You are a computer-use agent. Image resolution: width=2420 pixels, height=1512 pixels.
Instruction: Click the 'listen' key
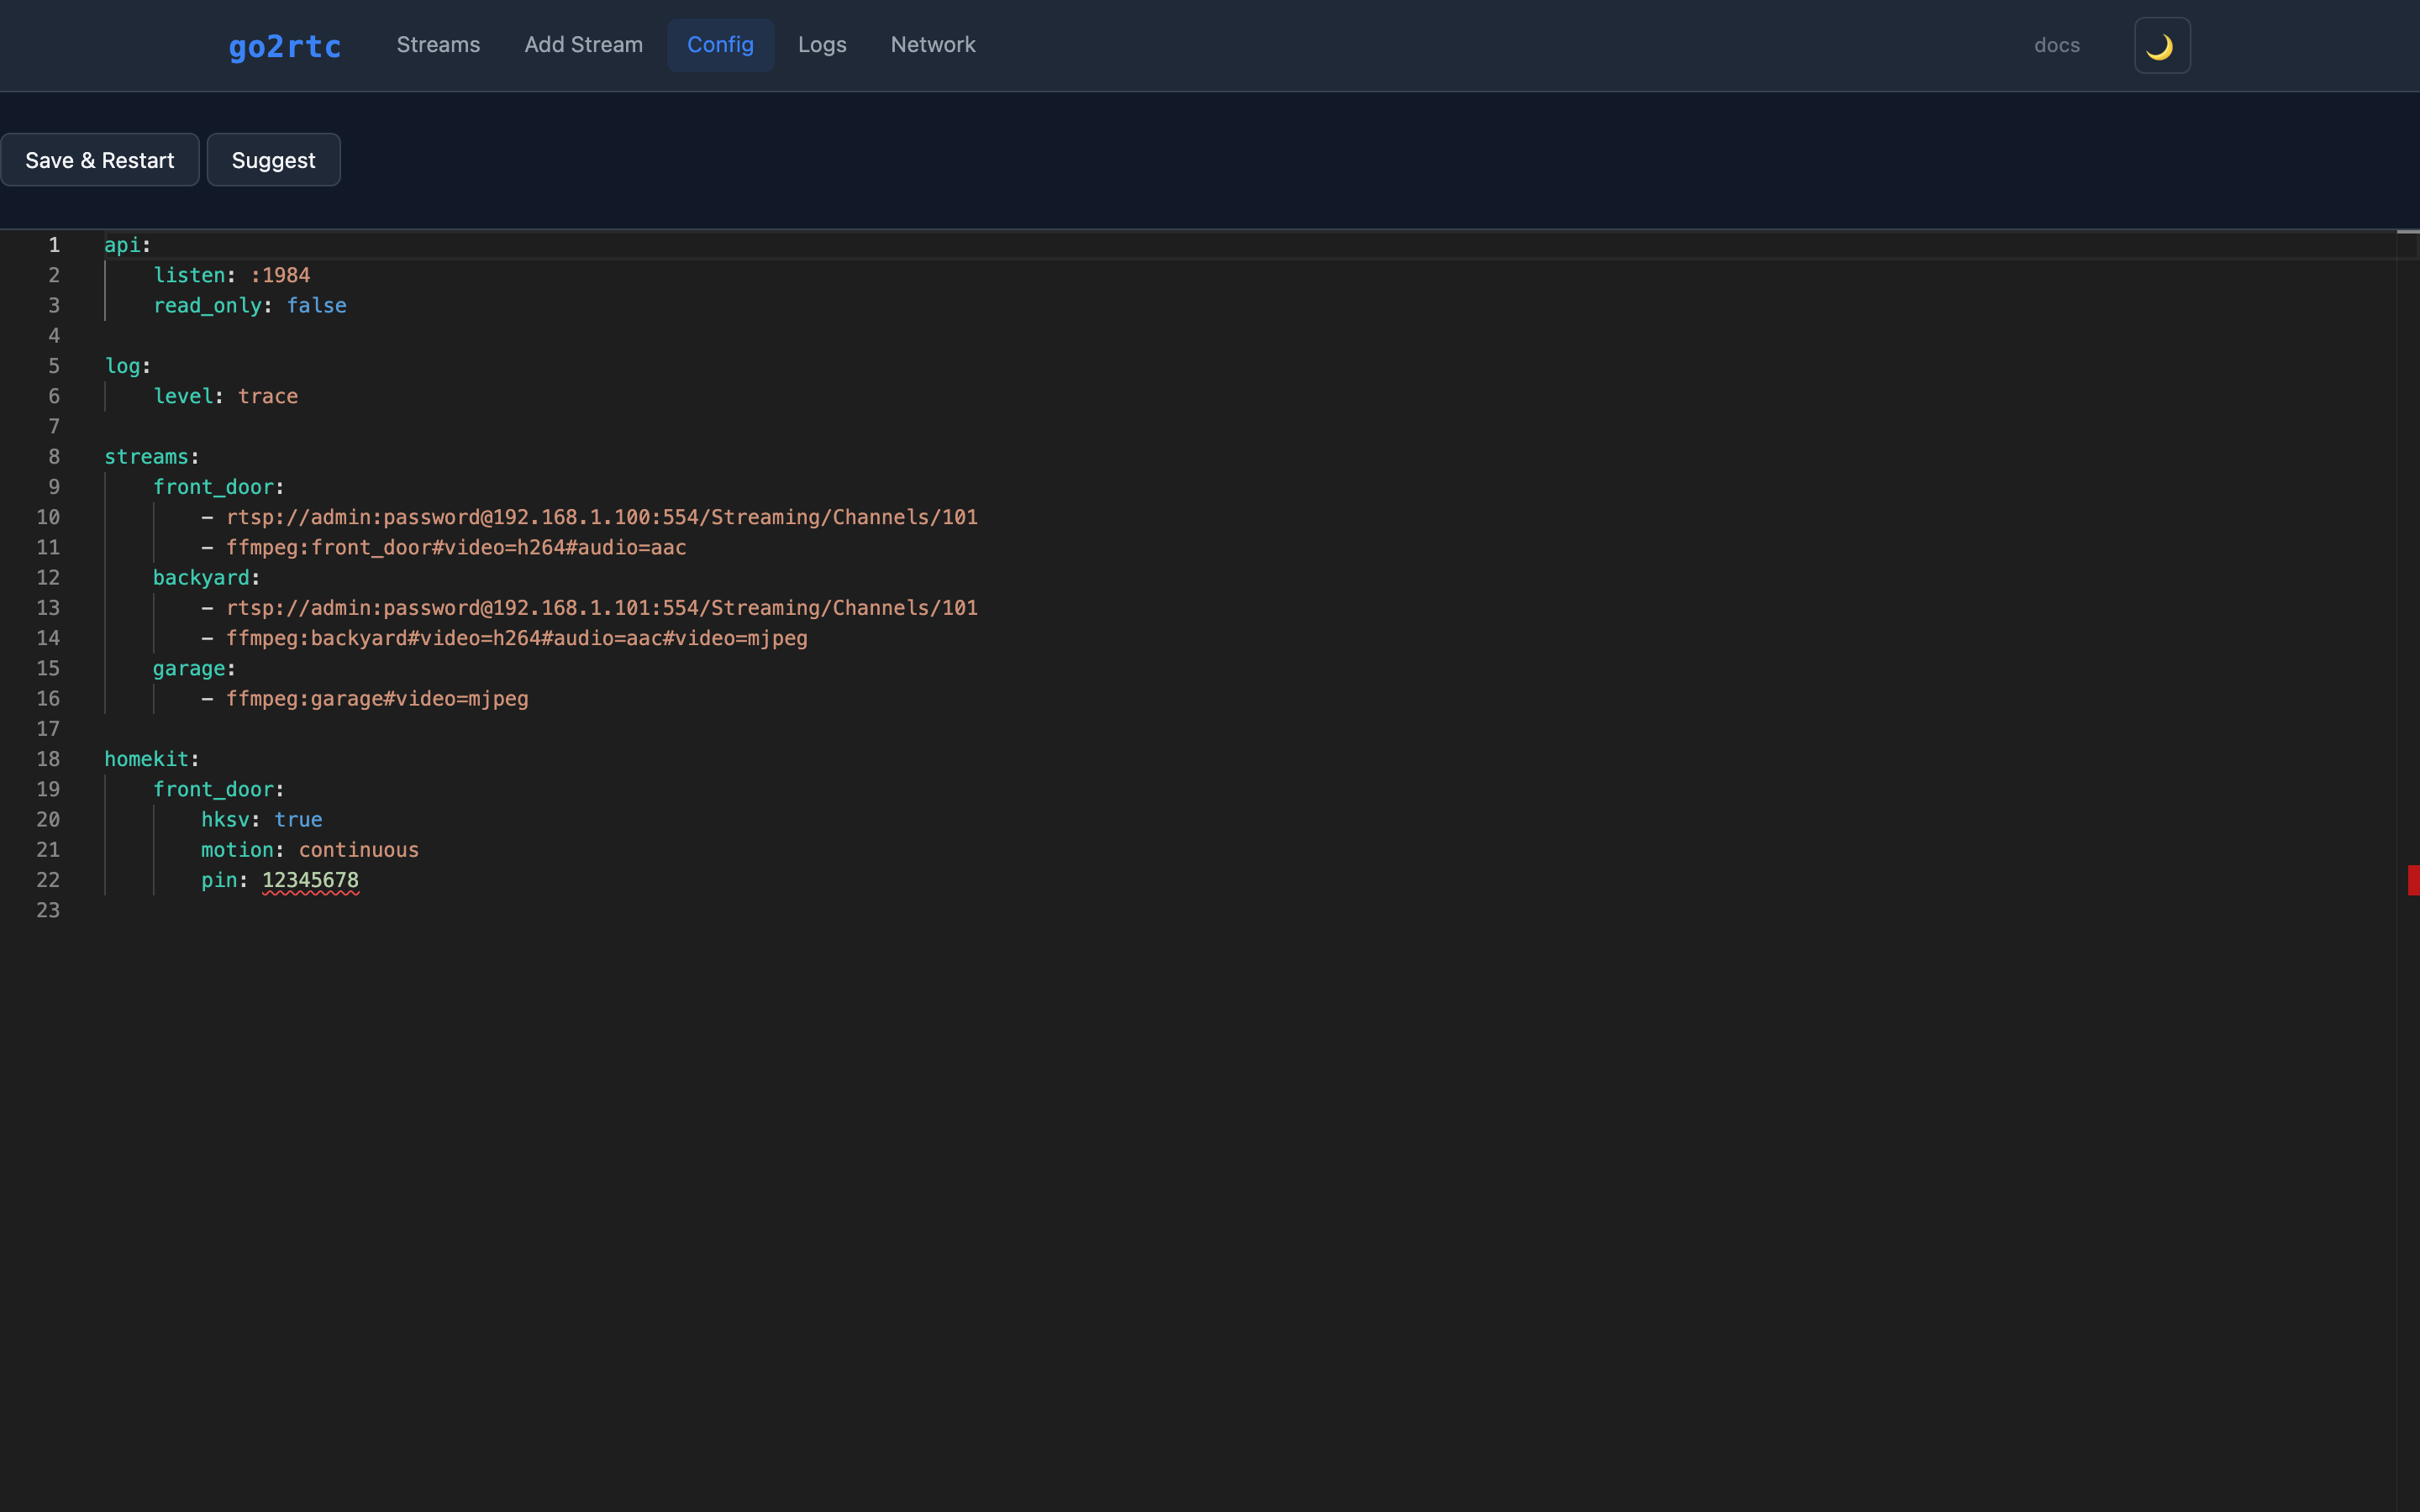(x=189, y=275)
